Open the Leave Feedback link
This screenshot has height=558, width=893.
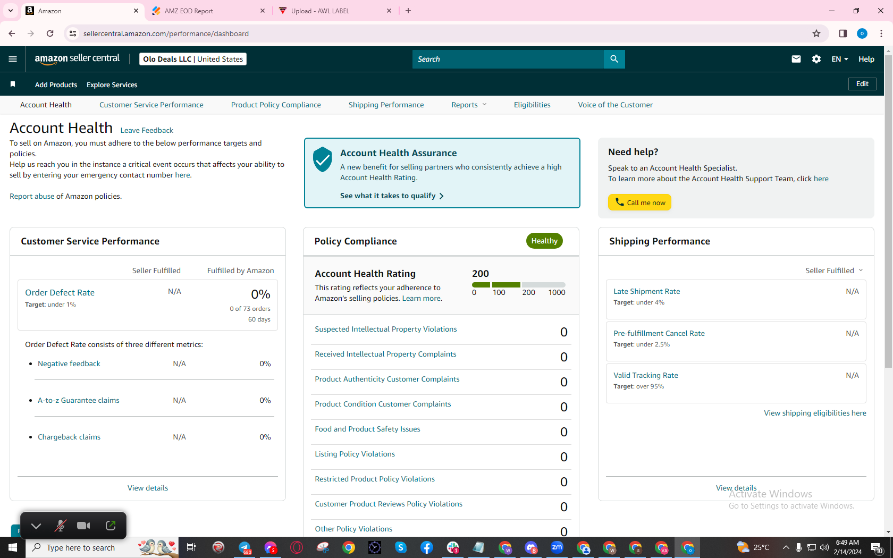pyautogui.click(x=147, y=130)
